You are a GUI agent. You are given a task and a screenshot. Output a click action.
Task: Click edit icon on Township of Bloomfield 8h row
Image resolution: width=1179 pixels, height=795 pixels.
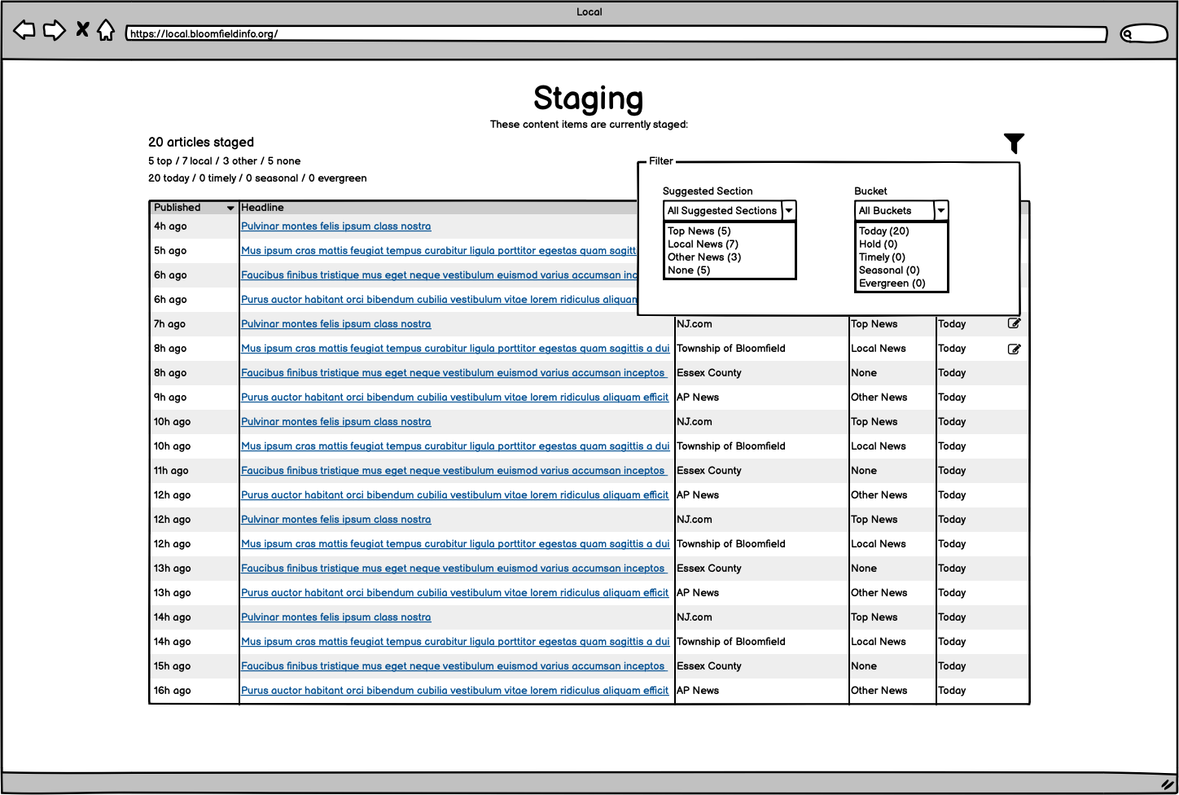tap(1014, 349)
